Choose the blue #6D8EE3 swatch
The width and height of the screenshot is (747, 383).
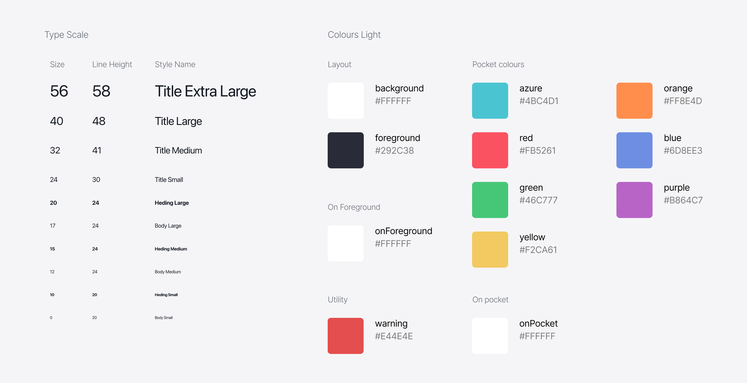point(634,150)
